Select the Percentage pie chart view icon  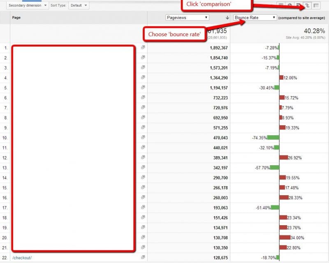[x=290, y=5]
